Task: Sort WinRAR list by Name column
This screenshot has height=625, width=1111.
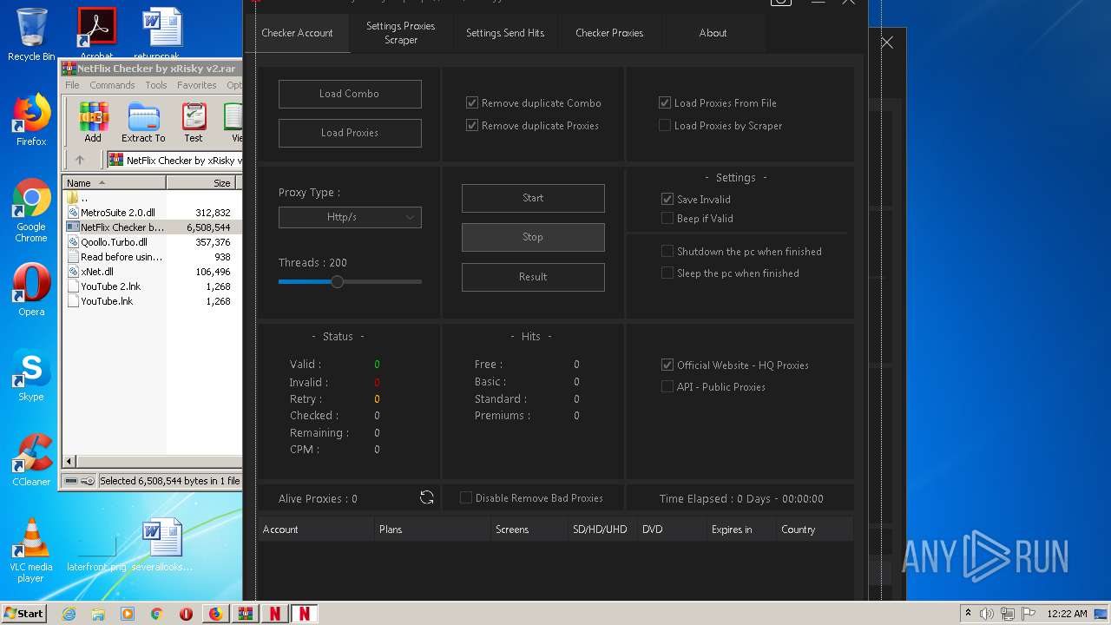Action: (115, 183)
